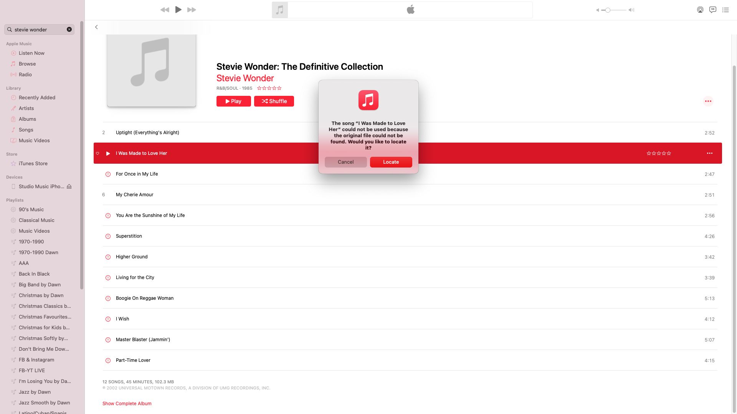This screenshot has height=414, width=737.
Task: Clear the stevie wonder search field
Action: (69, 30)
